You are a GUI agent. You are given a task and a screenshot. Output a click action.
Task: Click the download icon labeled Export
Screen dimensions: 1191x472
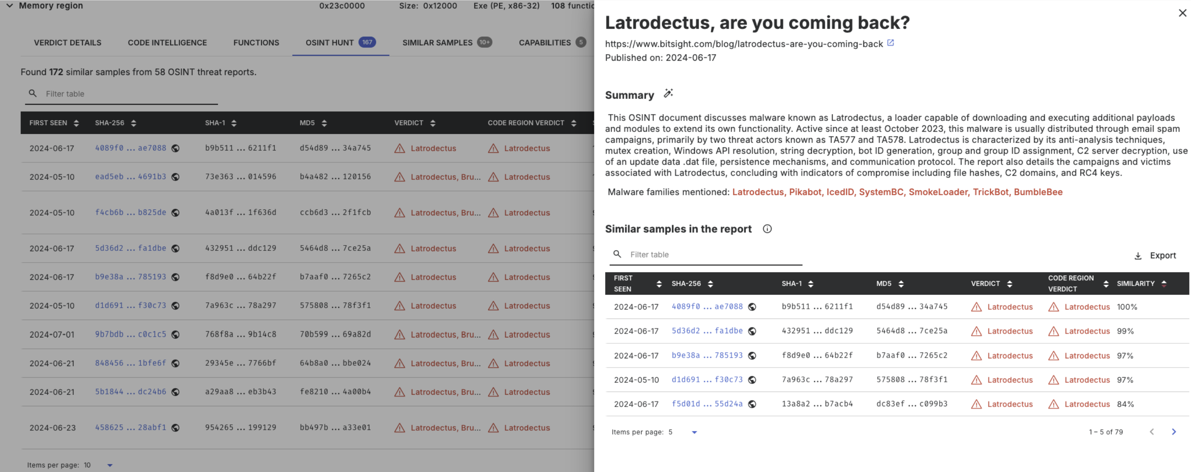(1138, 256)
